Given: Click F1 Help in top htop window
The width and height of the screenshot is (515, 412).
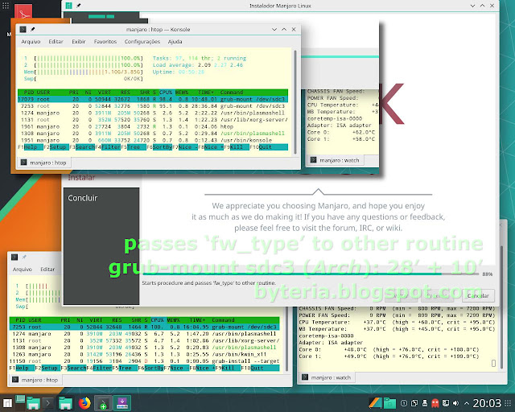Looking at the screenshot, I should [31, 147].
